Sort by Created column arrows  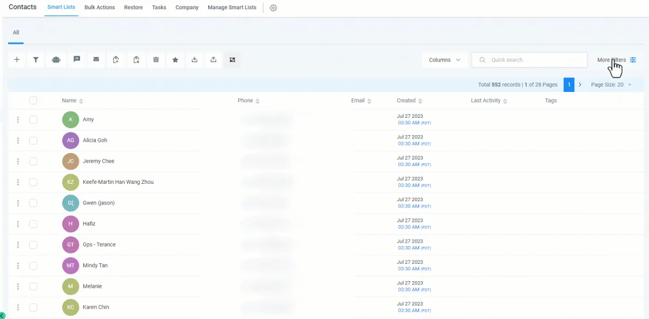click(x=420, y=101)
